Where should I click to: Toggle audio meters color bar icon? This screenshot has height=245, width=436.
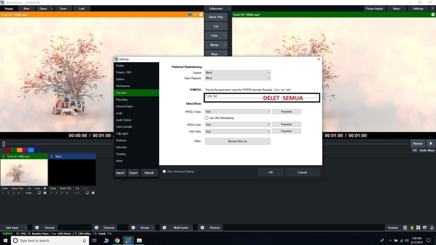[412, 228]
